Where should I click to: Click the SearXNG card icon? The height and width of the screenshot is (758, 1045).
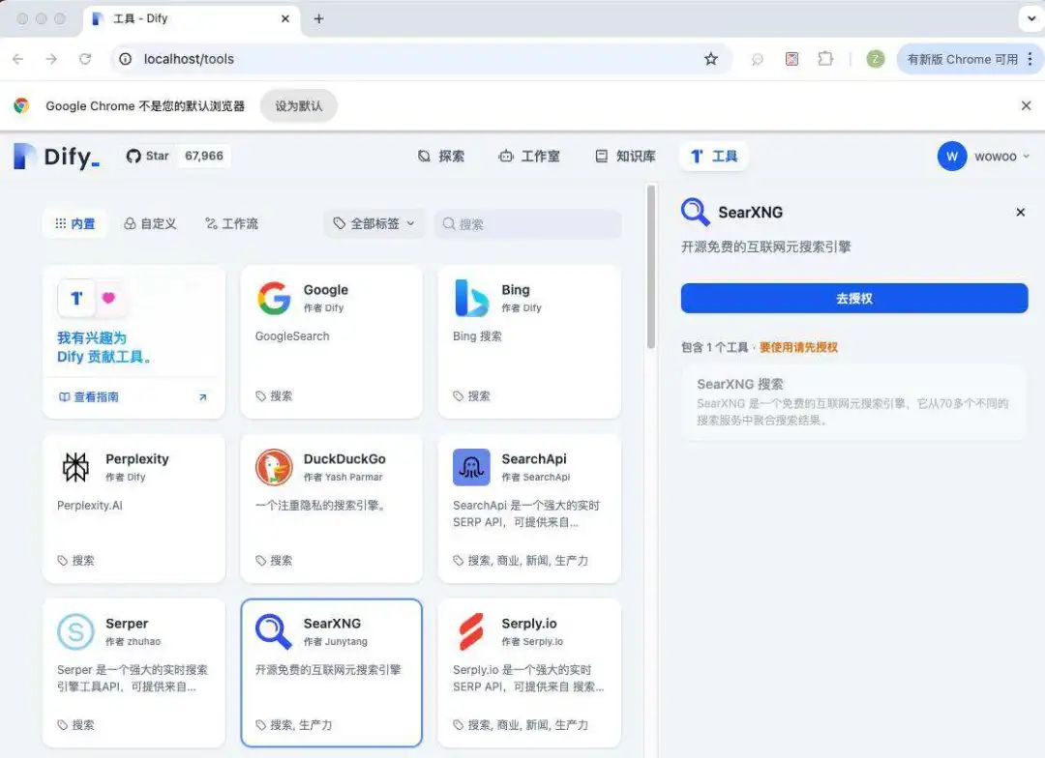tap(274, 631)
